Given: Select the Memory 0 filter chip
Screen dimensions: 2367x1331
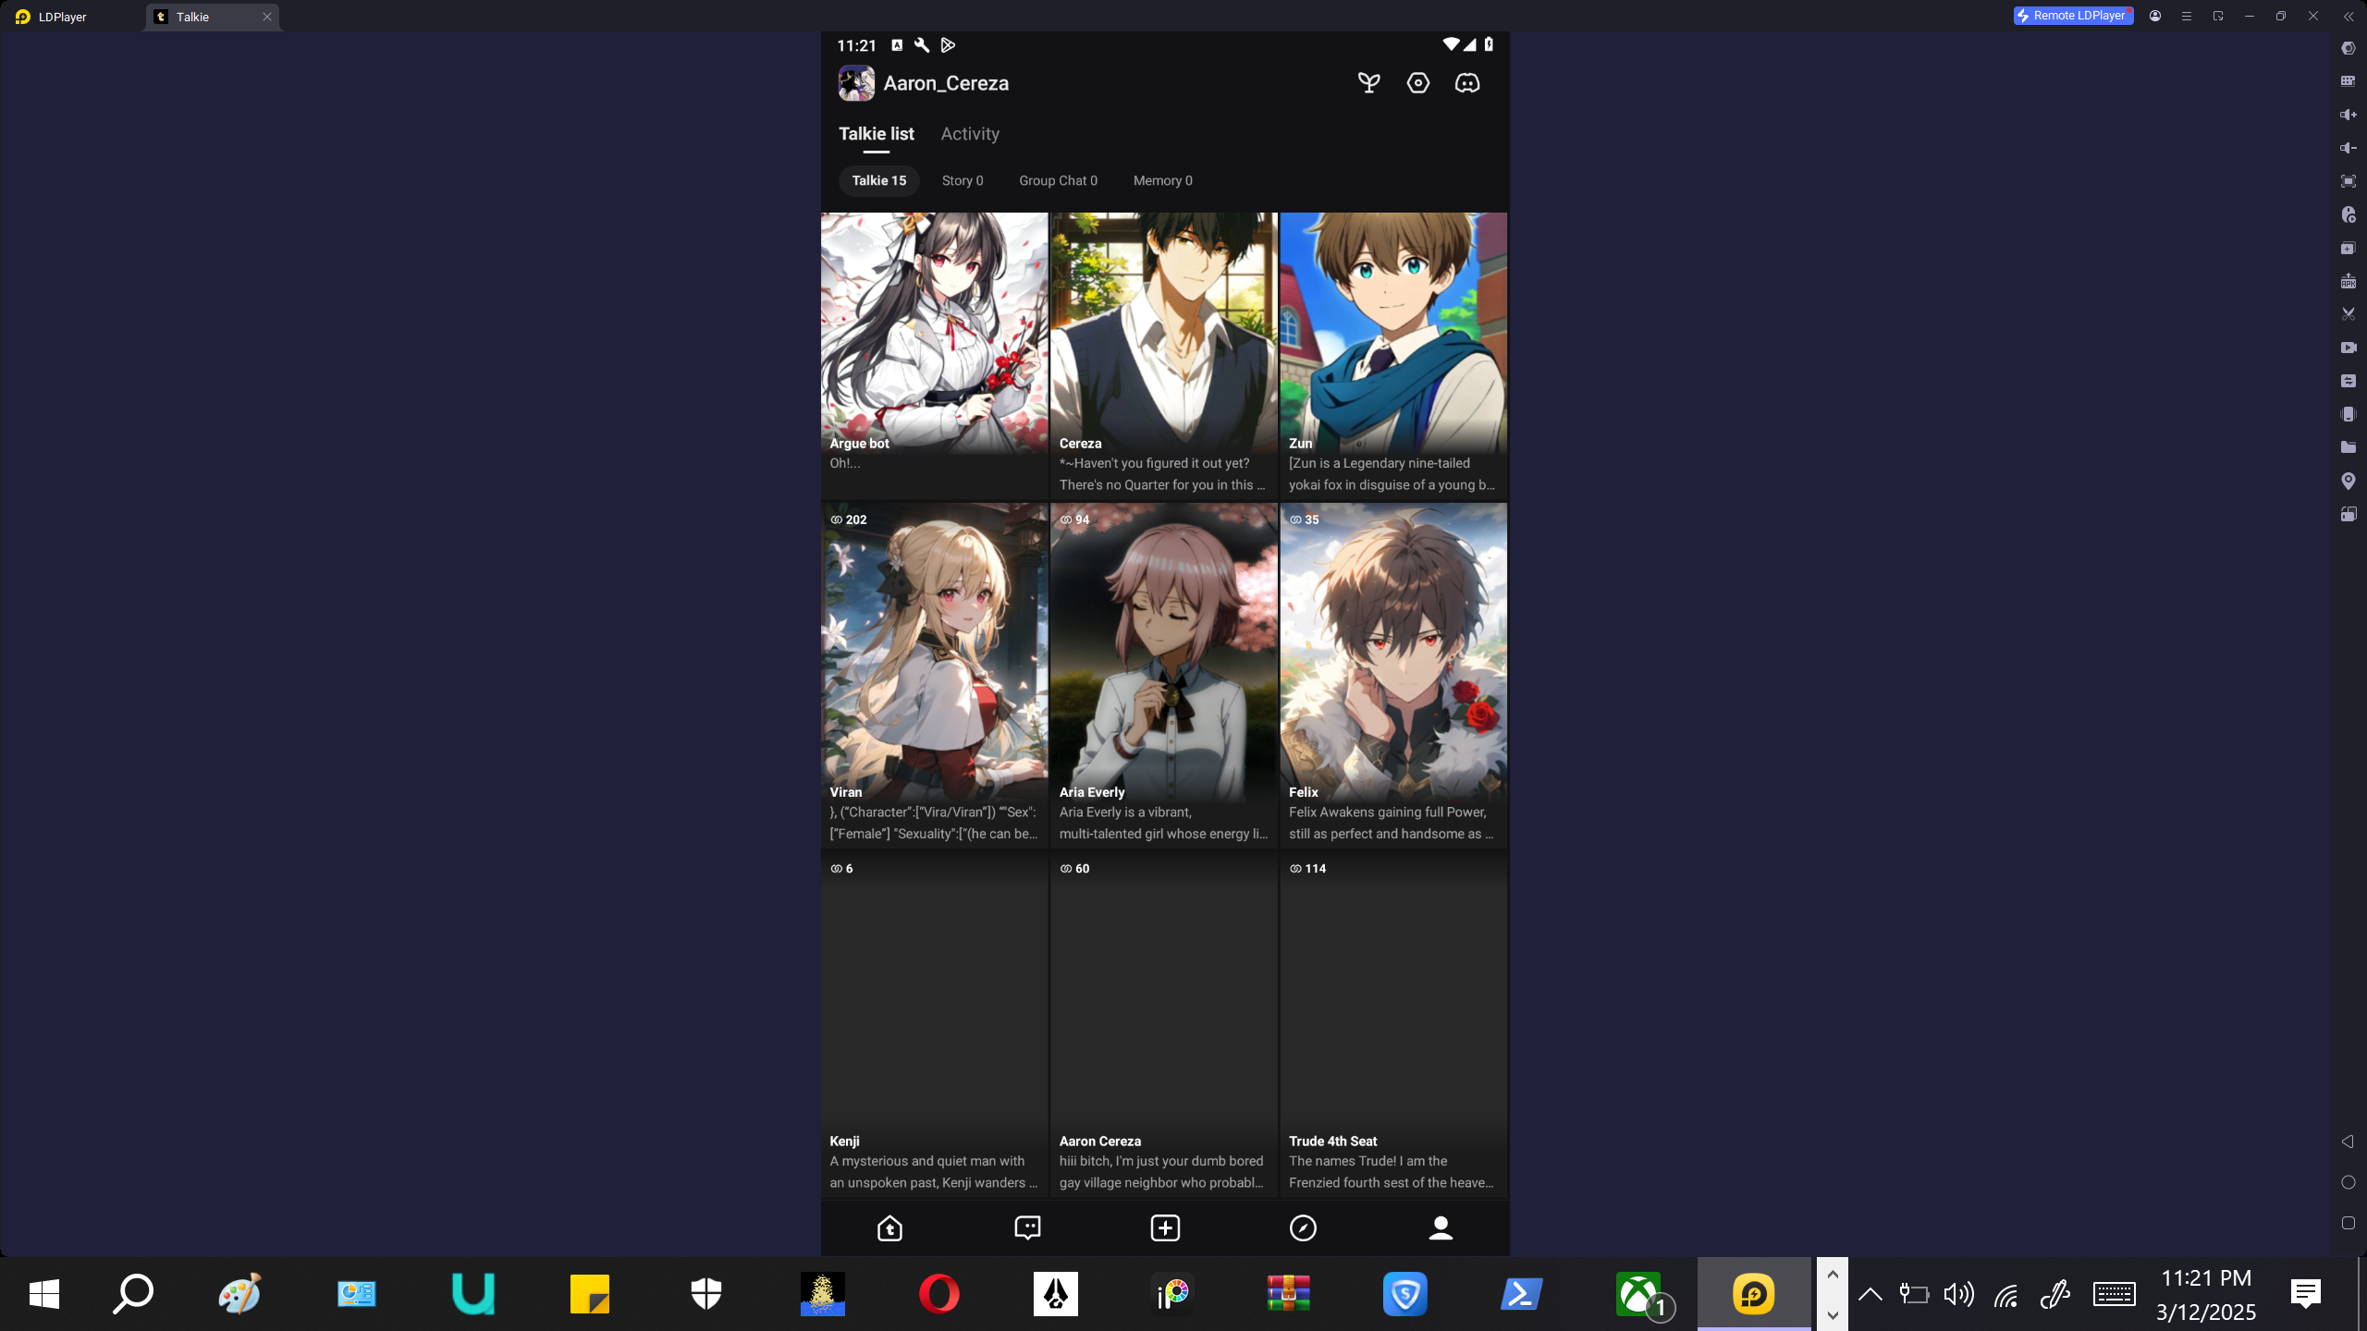Looking at the screenshot, I should click(1162, 180).
